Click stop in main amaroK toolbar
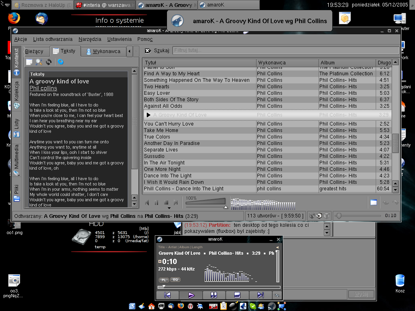The height and width of the screenshot is (311, 415). [166, 202]
